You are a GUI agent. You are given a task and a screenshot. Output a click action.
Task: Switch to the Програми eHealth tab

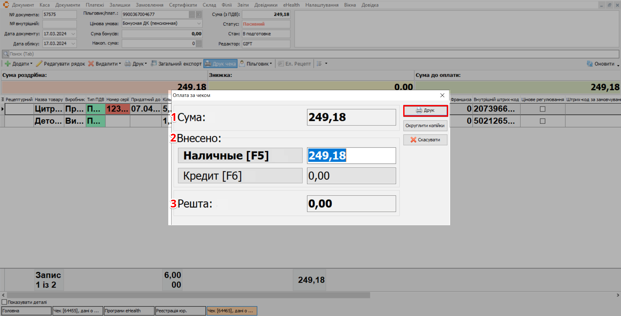(128, 311)
